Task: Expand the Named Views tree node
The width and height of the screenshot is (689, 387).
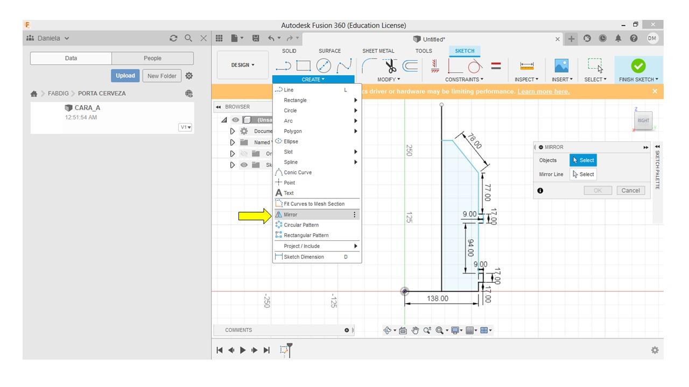Action: click(233, 142)
